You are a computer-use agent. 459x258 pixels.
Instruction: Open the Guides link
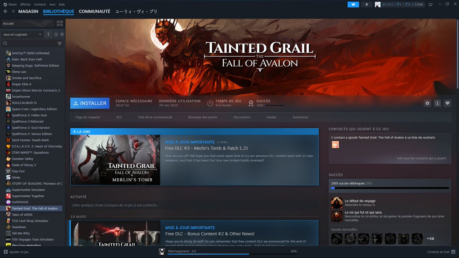click(x=272, y=117)
